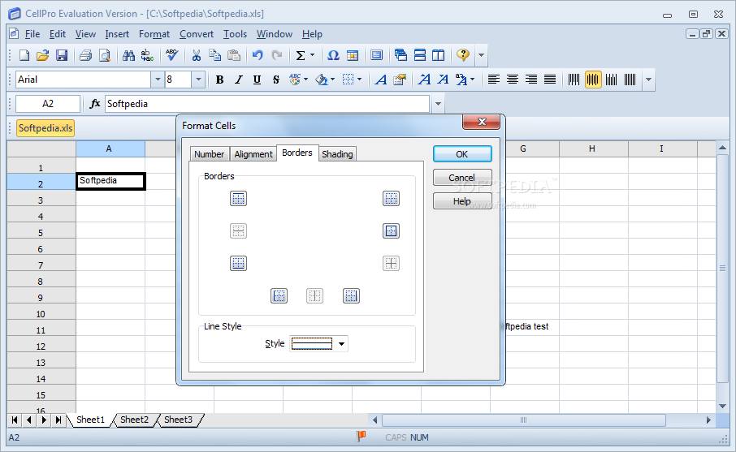Toggle underline formatting
The image size is (736, 452).
[x=257, y=80]
